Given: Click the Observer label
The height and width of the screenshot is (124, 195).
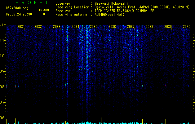Looking at the screenshot, I should (63, 3).
